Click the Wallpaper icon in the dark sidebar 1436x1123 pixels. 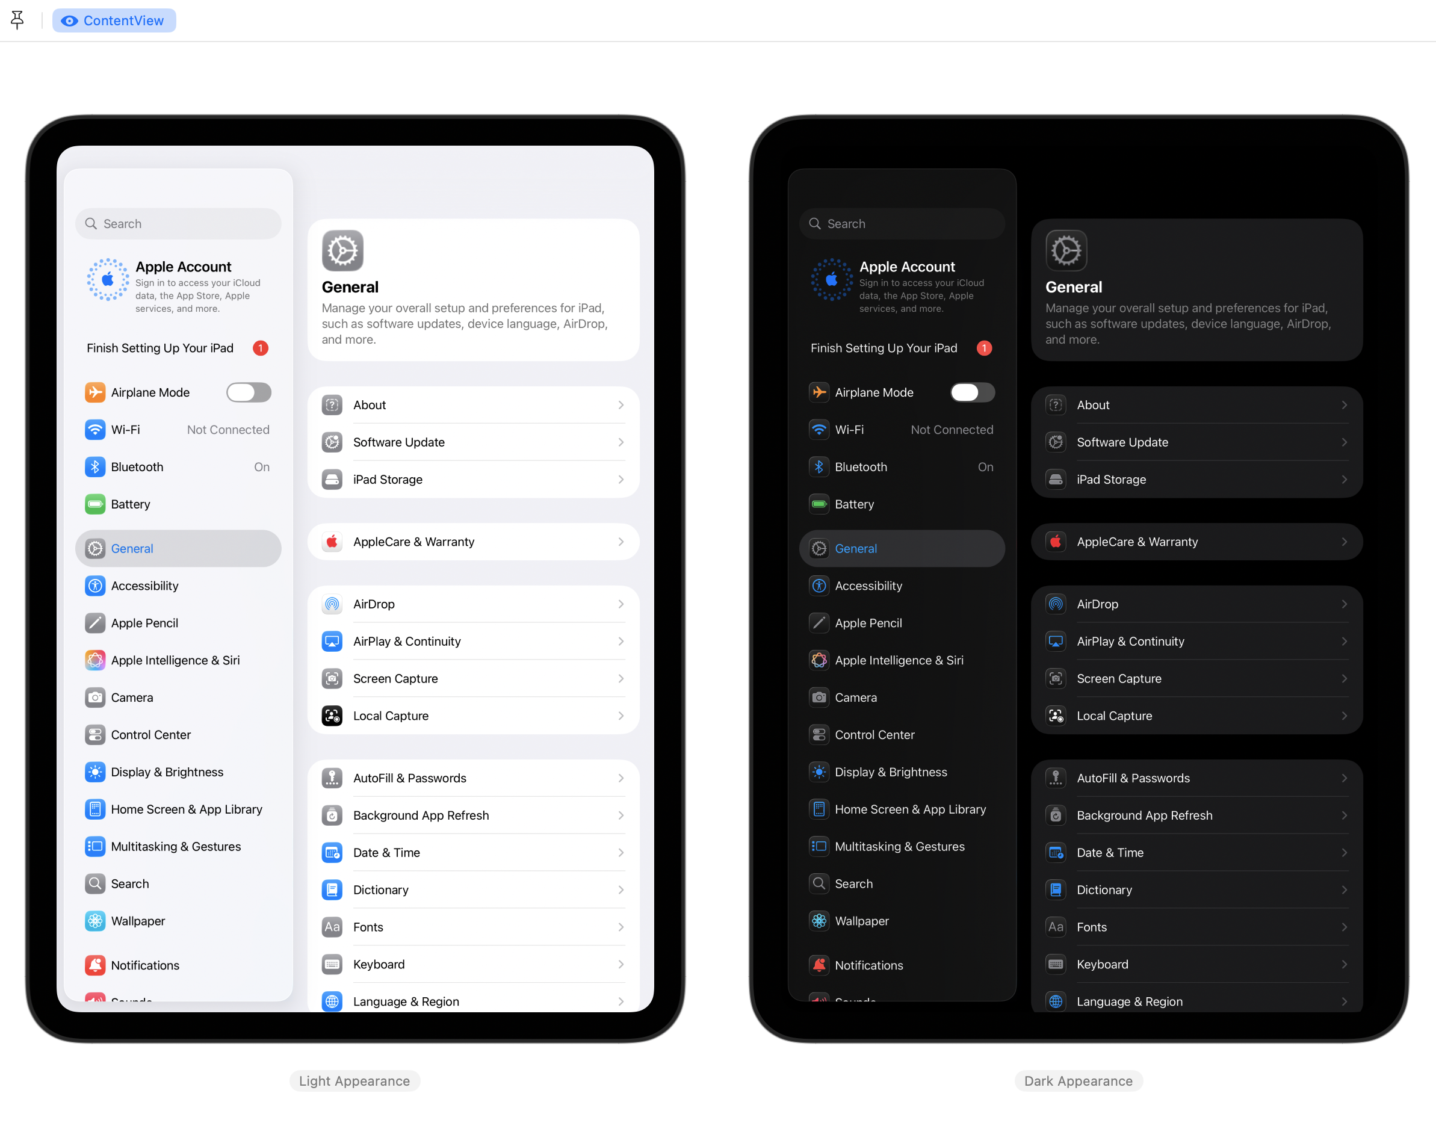(819, 921)
